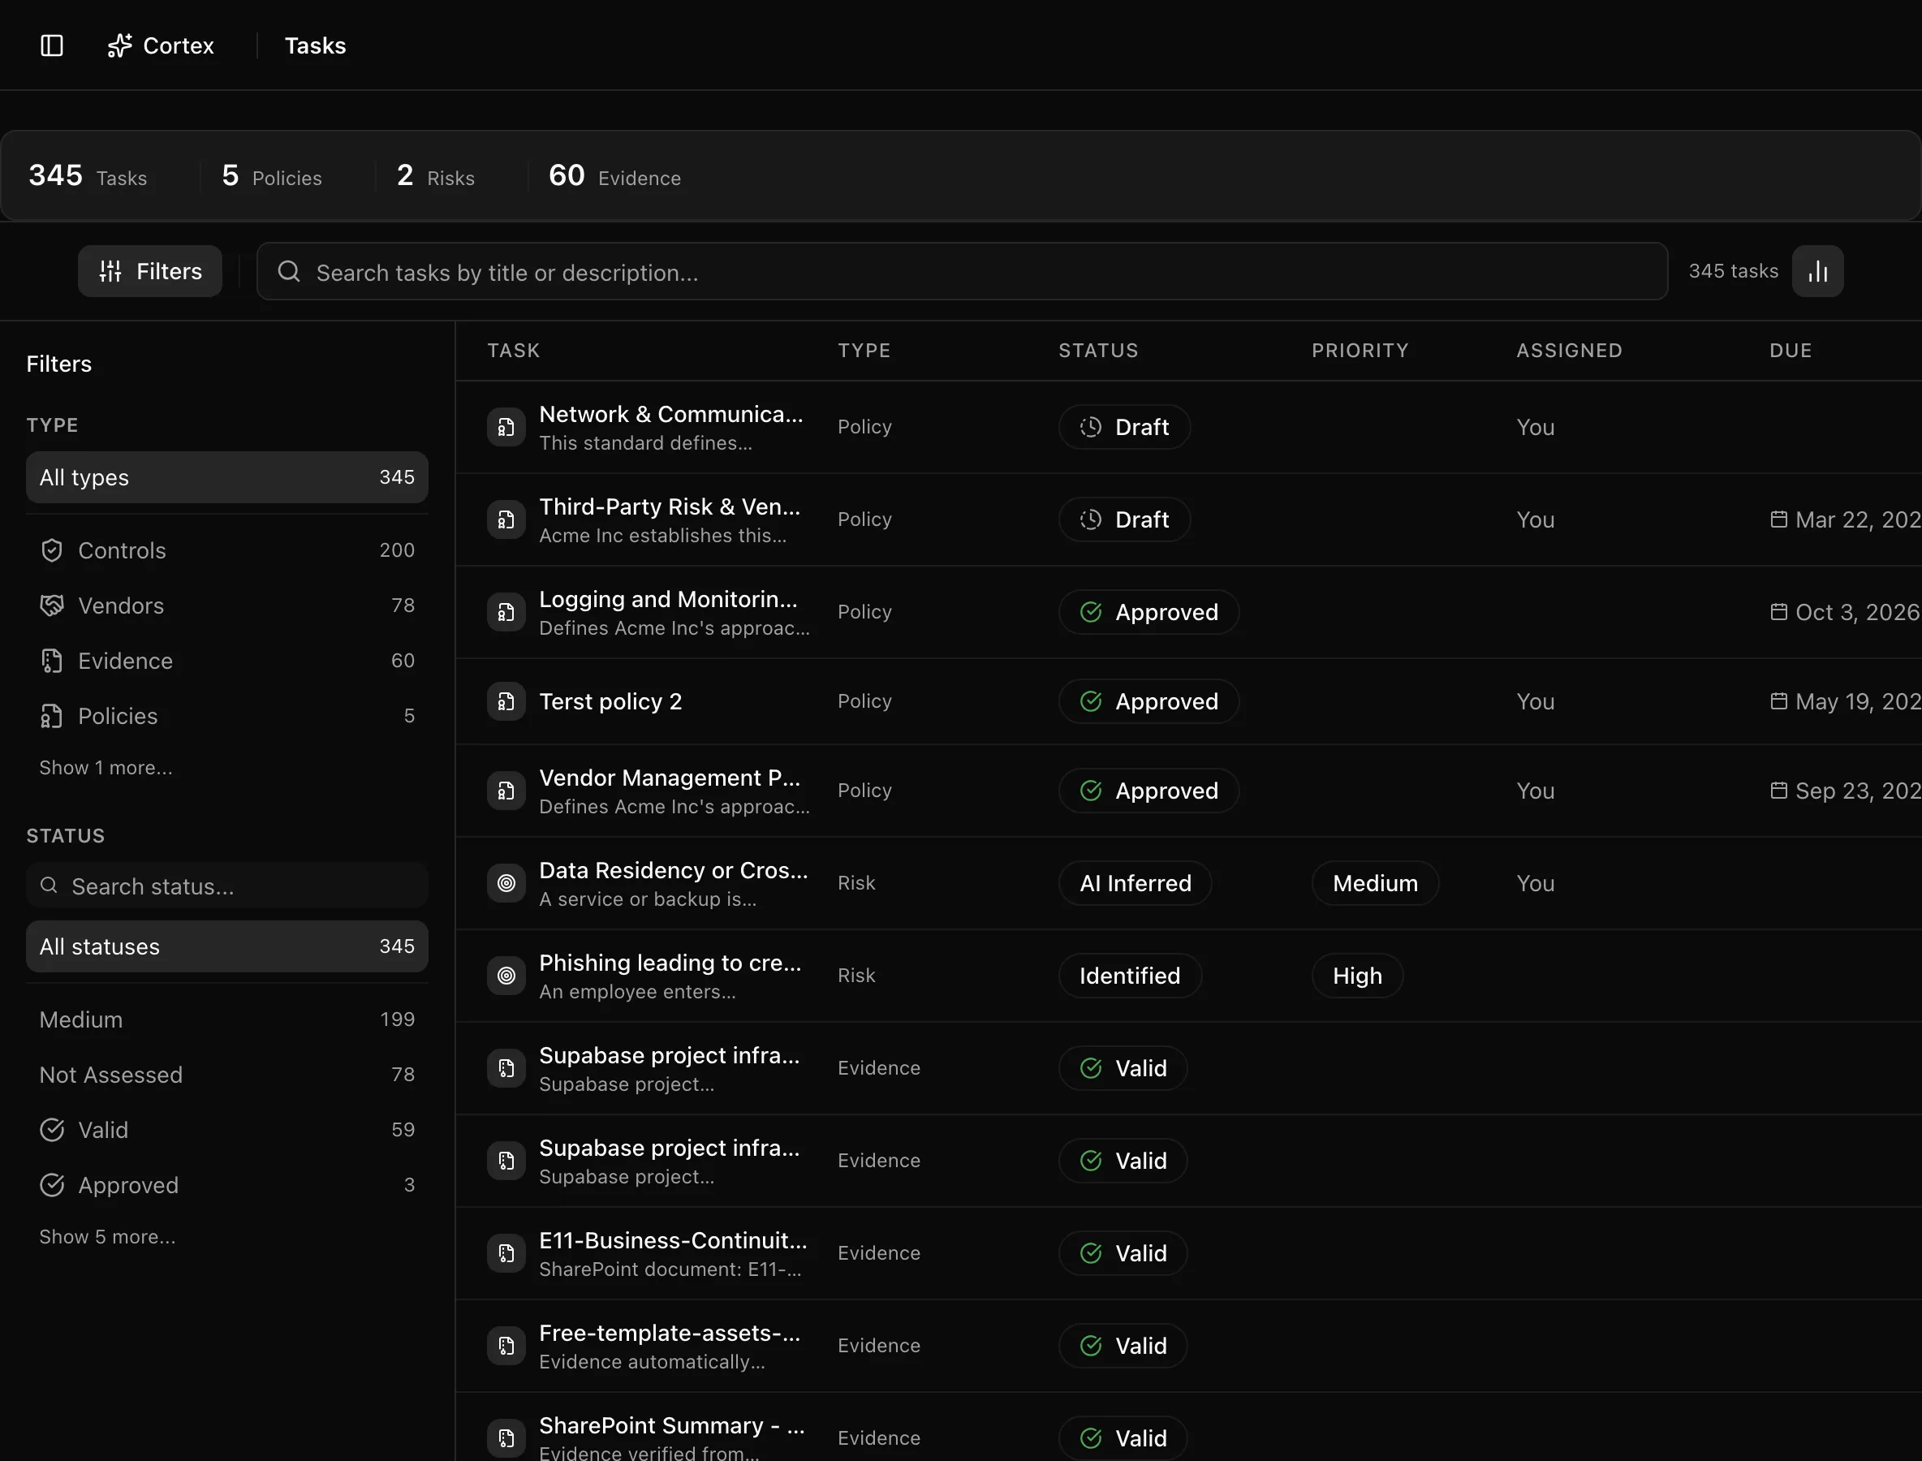Click the risk target icon beside Data Residency

pyautogui.click(x=506, y=884)
